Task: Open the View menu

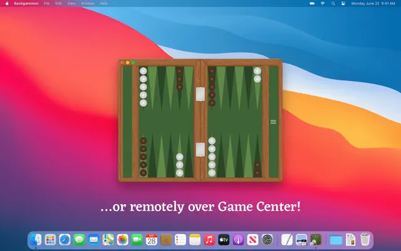Action: pos(71,3)
